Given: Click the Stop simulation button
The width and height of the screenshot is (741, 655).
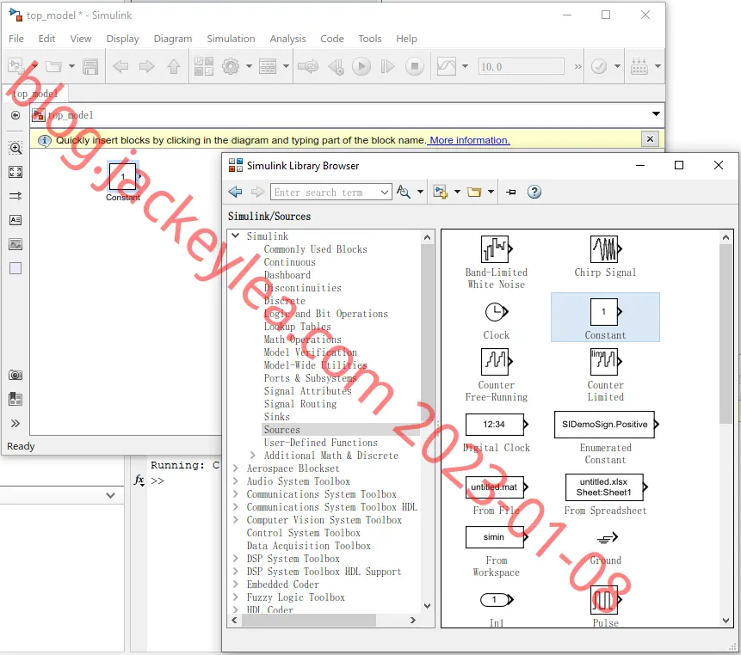Looking at the screenshot, I should pyautogui.click(x=415, y=66).
